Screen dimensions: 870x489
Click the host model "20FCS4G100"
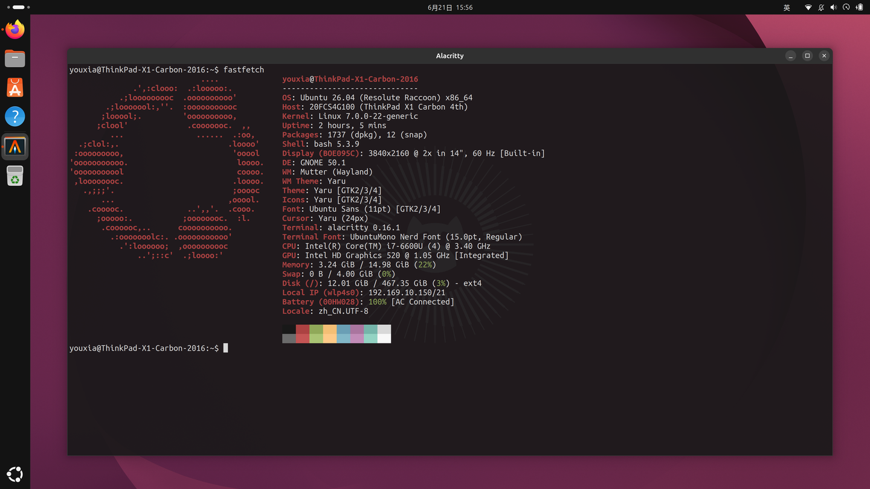[x=332, y=107]
